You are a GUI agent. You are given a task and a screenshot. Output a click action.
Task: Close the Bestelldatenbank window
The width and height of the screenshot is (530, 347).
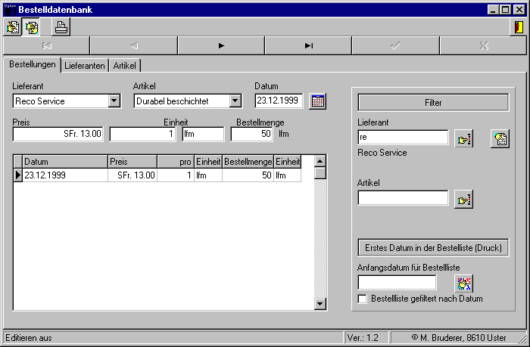click(x=519, y=10)
